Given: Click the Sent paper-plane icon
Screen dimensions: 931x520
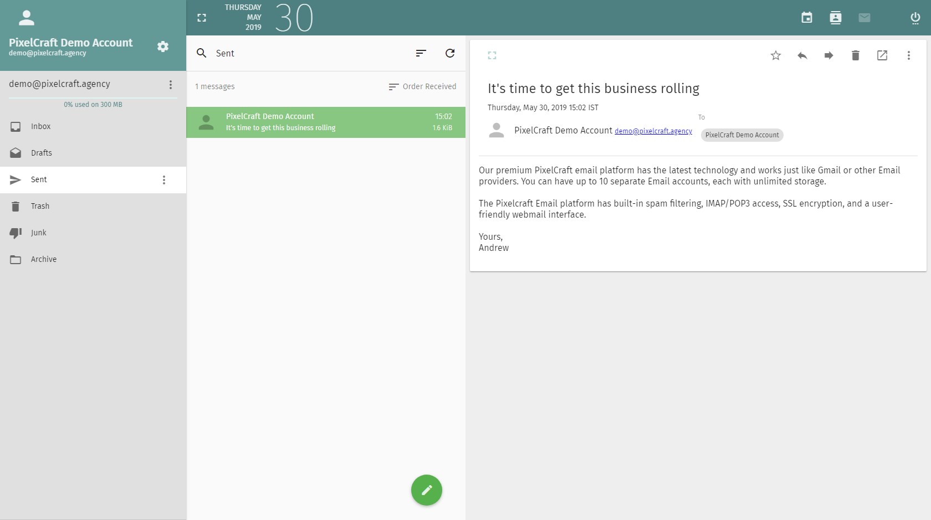Looking at the screenshot, I should [16, 180].
